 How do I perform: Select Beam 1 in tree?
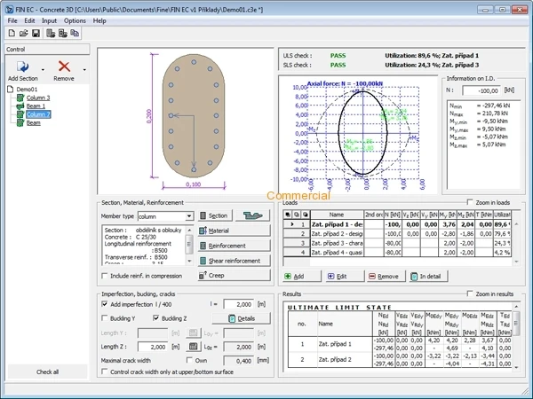(x=36, y=106)
